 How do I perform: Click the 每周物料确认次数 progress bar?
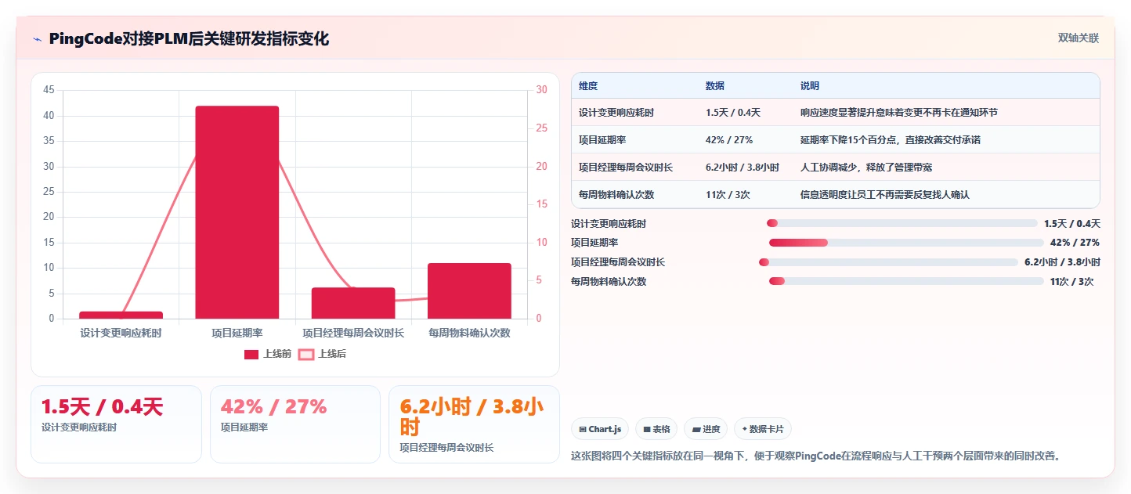tap(906, 281)
